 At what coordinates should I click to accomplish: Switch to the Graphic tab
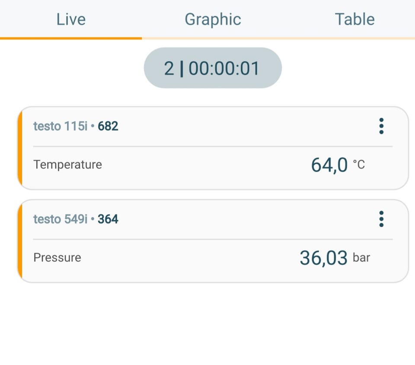tap(213, 19)
